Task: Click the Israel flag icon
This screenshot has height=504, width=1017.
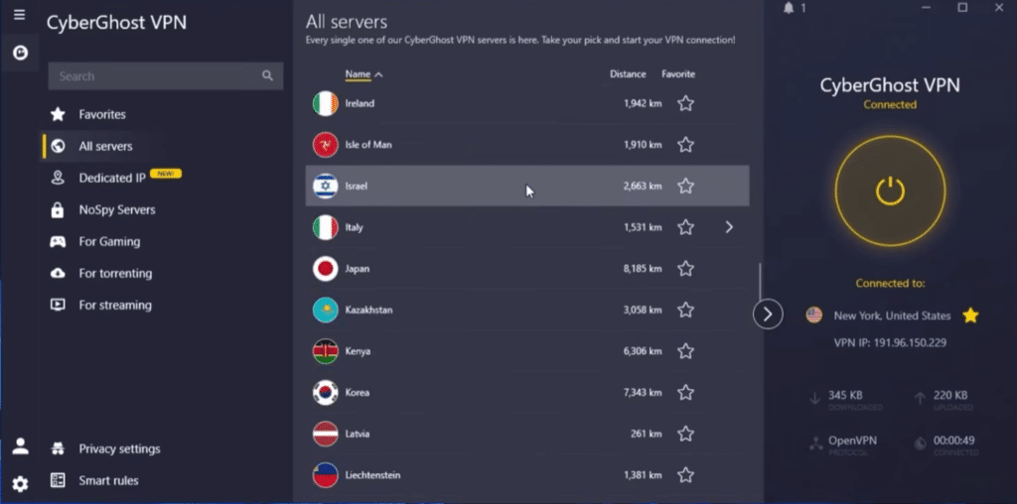Action: [x=325, y=187]
